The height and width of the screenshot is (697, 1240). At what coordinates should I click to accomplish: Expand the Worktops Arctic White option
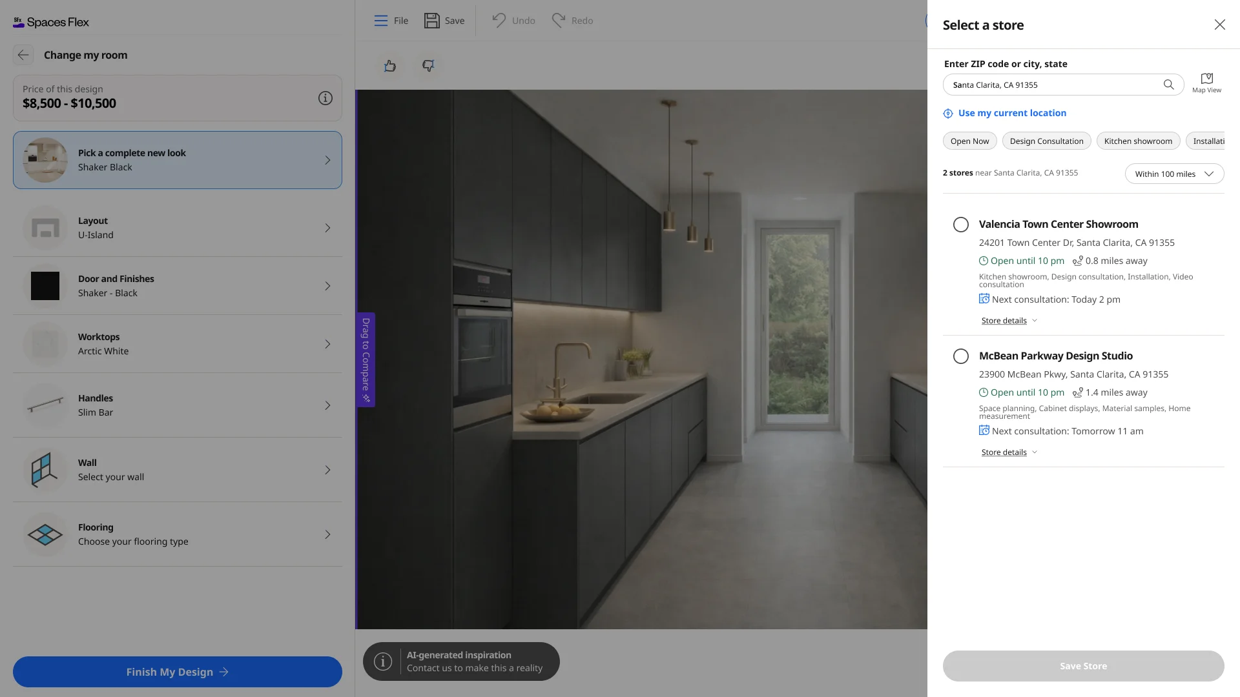click(178, 344)
